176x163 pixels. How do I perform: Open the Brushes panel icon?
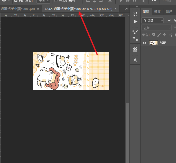pyautogui.click(x=135, y=32)
